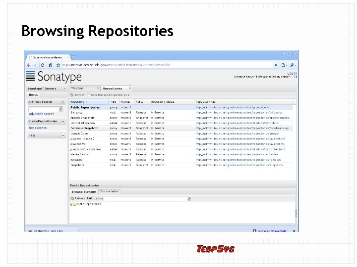Click the Artifact Search magnifier icon
This screenshot has width=357, height=267.
coord(61,109)
